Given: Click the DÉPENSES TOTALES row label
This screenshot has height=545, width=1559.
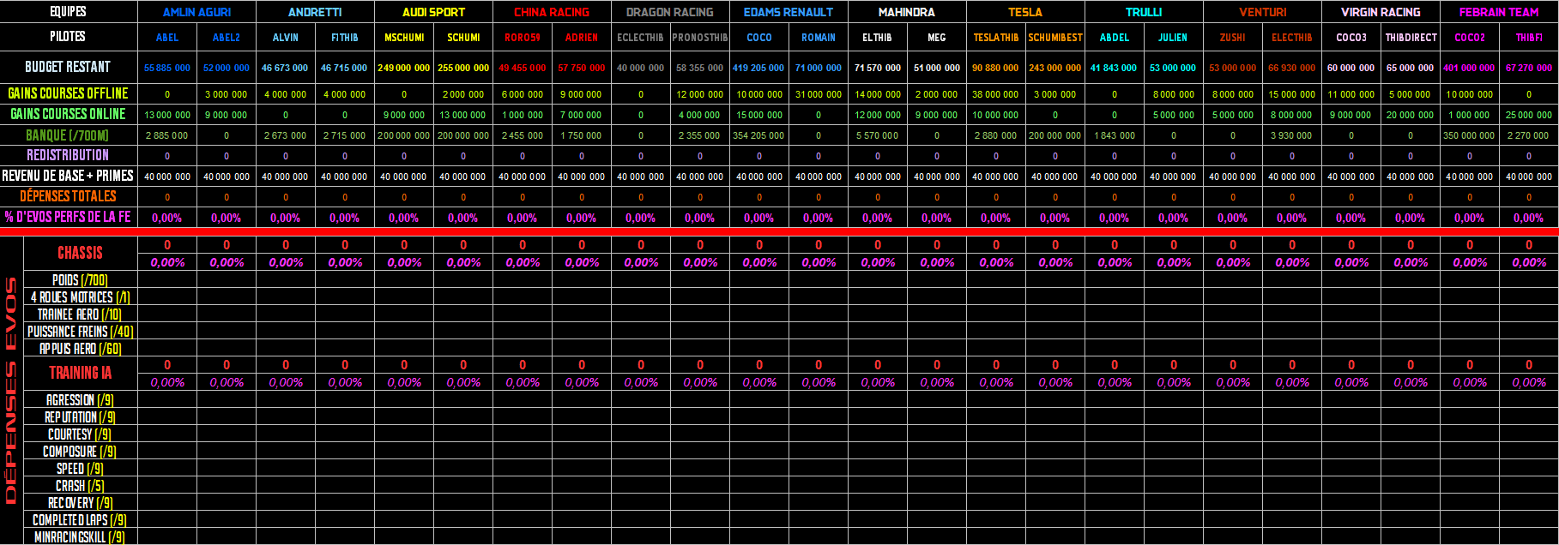Looking at the screenshot, I should [x=68, y=196].
